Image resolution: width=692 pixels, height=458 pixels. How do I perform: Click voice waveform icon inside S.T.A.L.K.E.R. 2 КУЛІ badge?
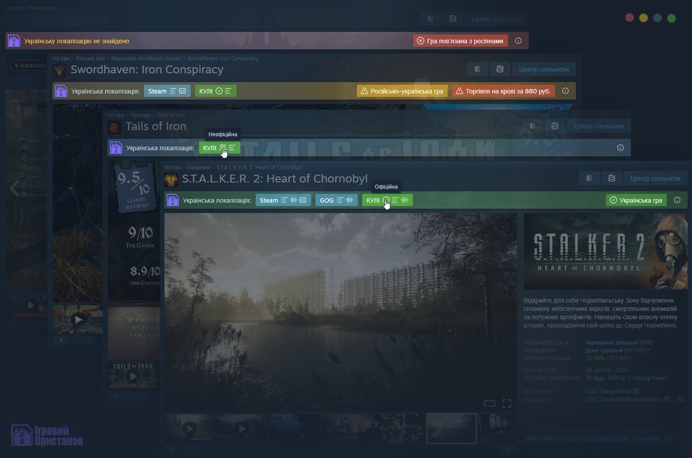click(405, 200)
